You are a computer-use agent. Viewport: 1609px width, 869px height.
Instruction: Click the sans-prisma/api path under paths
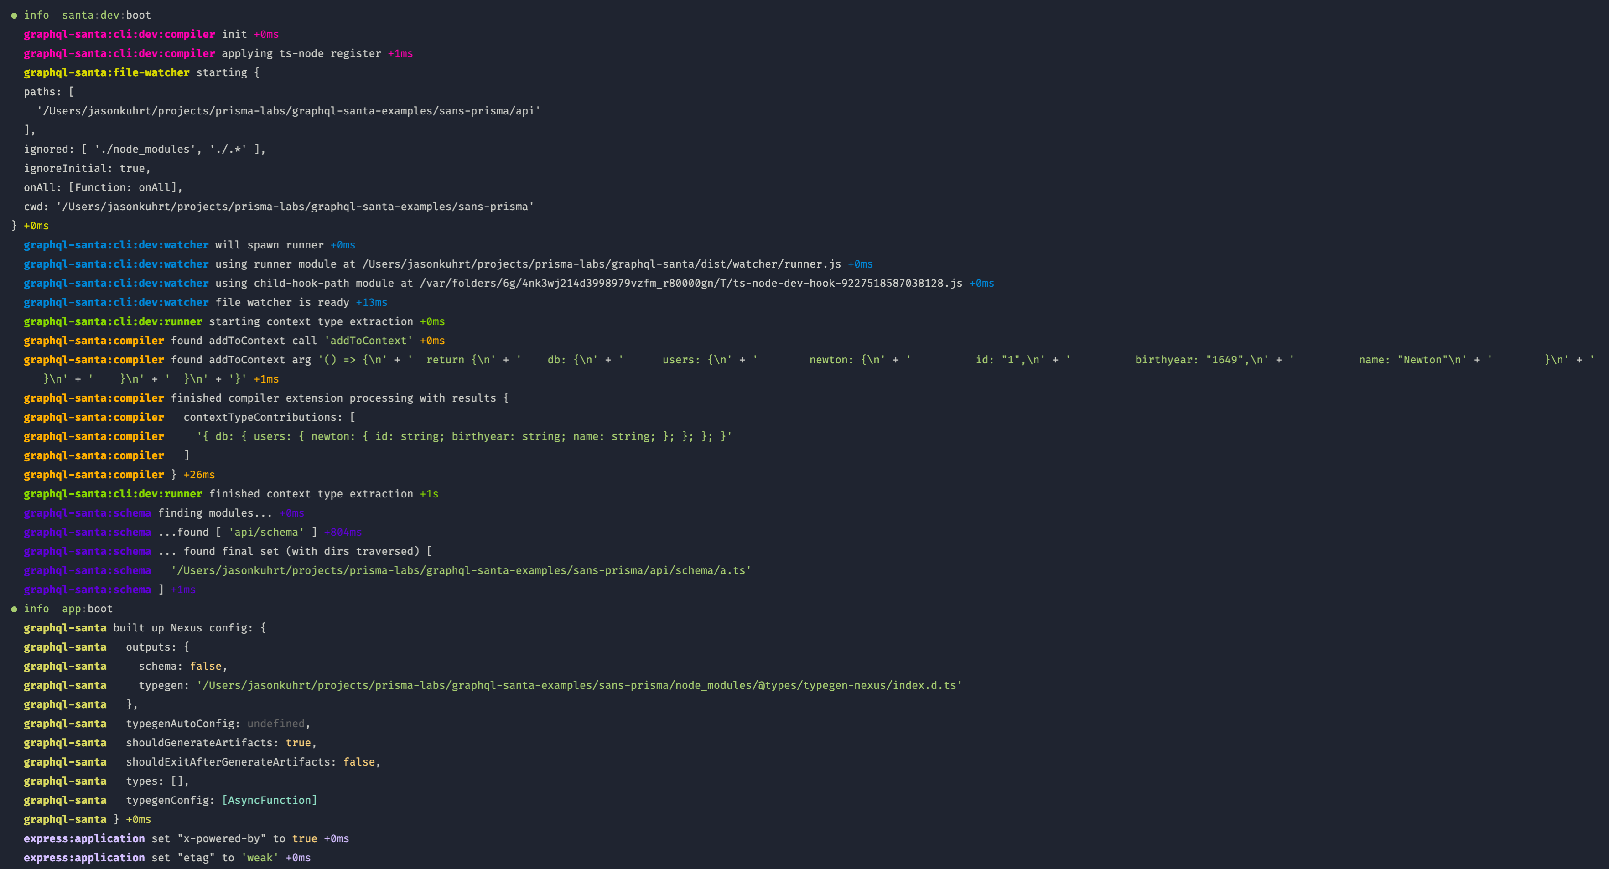click(289, 111)
